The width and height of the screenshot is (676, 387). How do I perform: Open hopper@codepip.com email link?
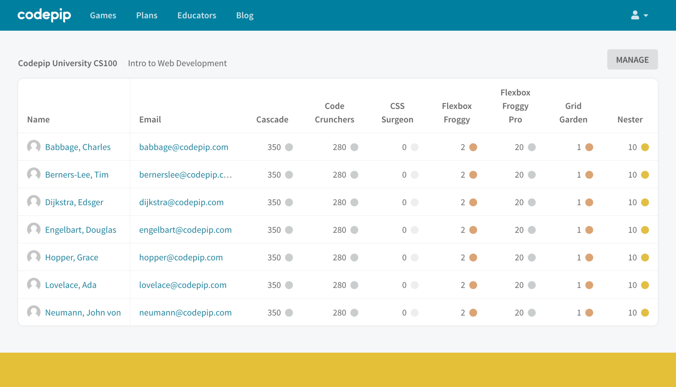coord(181,257)
